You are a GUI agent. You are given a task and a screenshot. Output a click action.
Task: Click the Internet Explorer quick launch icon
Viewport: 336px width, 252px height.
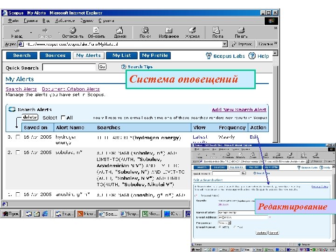coord(45,214)
